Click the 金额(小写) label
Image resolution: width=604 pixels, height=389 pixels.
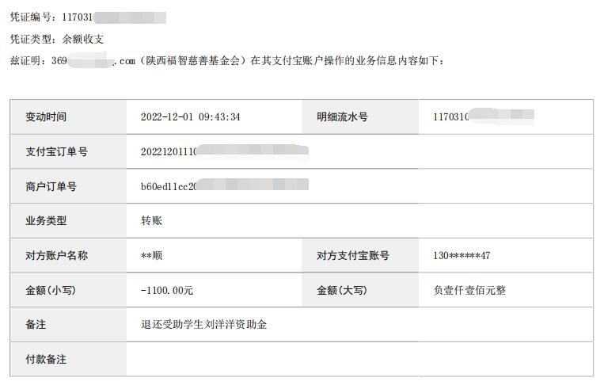coord(51,290)
